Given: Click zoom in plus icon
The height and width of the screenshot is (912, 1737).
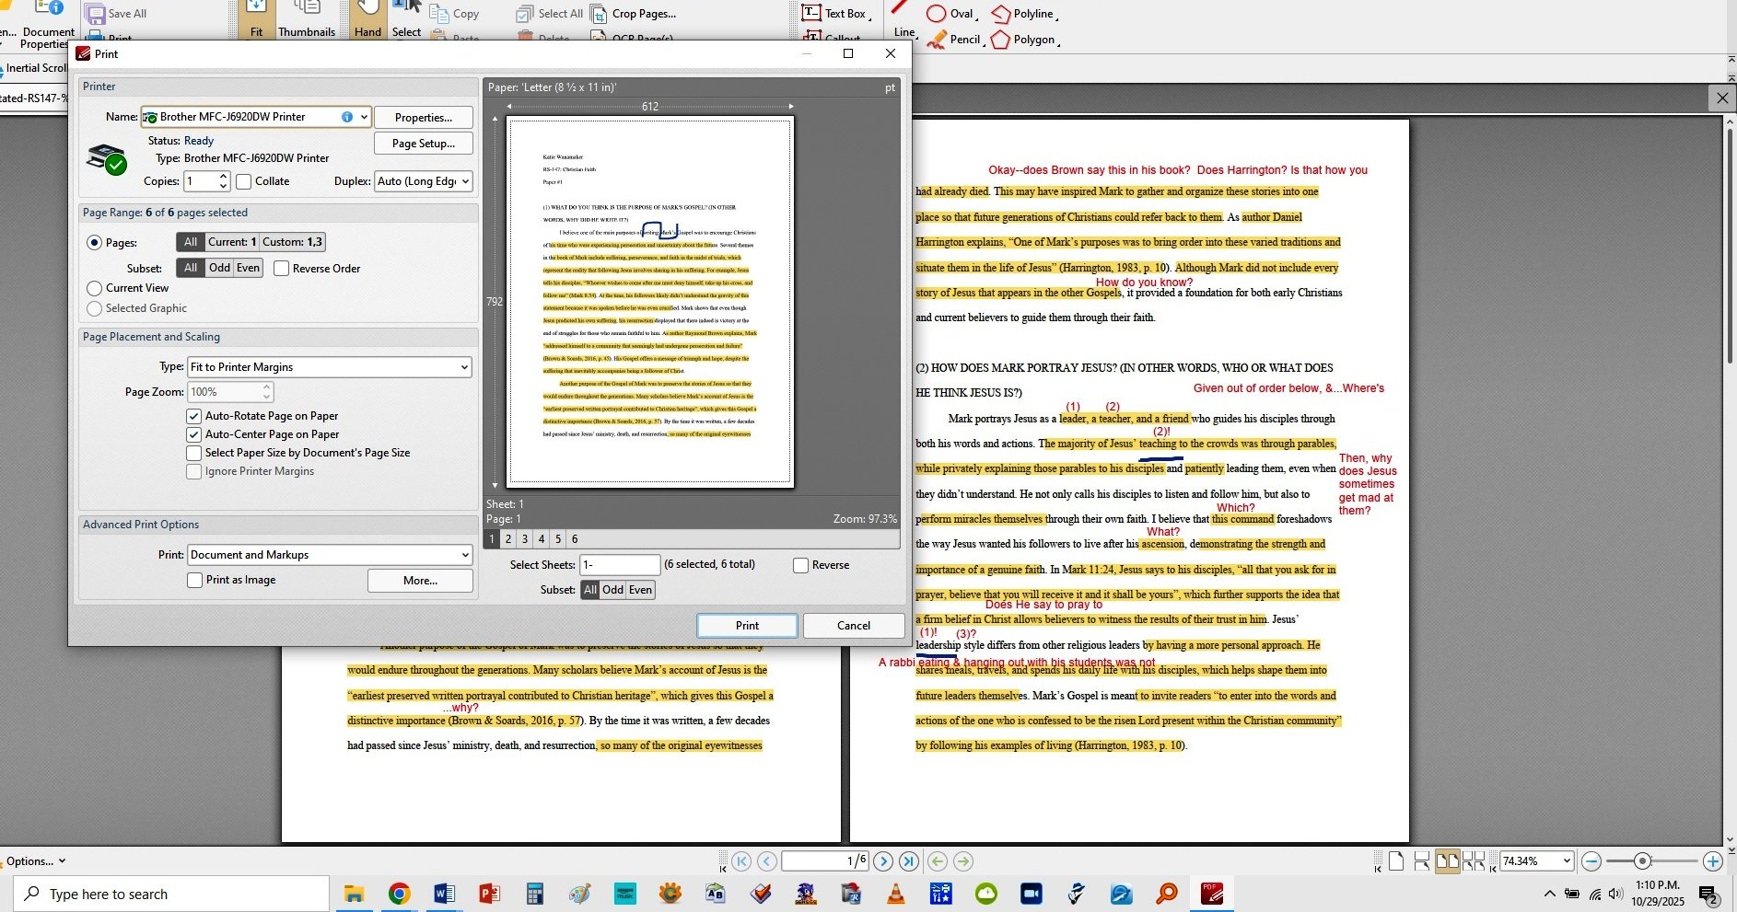Looking at the screenshot, I should pos(1712,861).
